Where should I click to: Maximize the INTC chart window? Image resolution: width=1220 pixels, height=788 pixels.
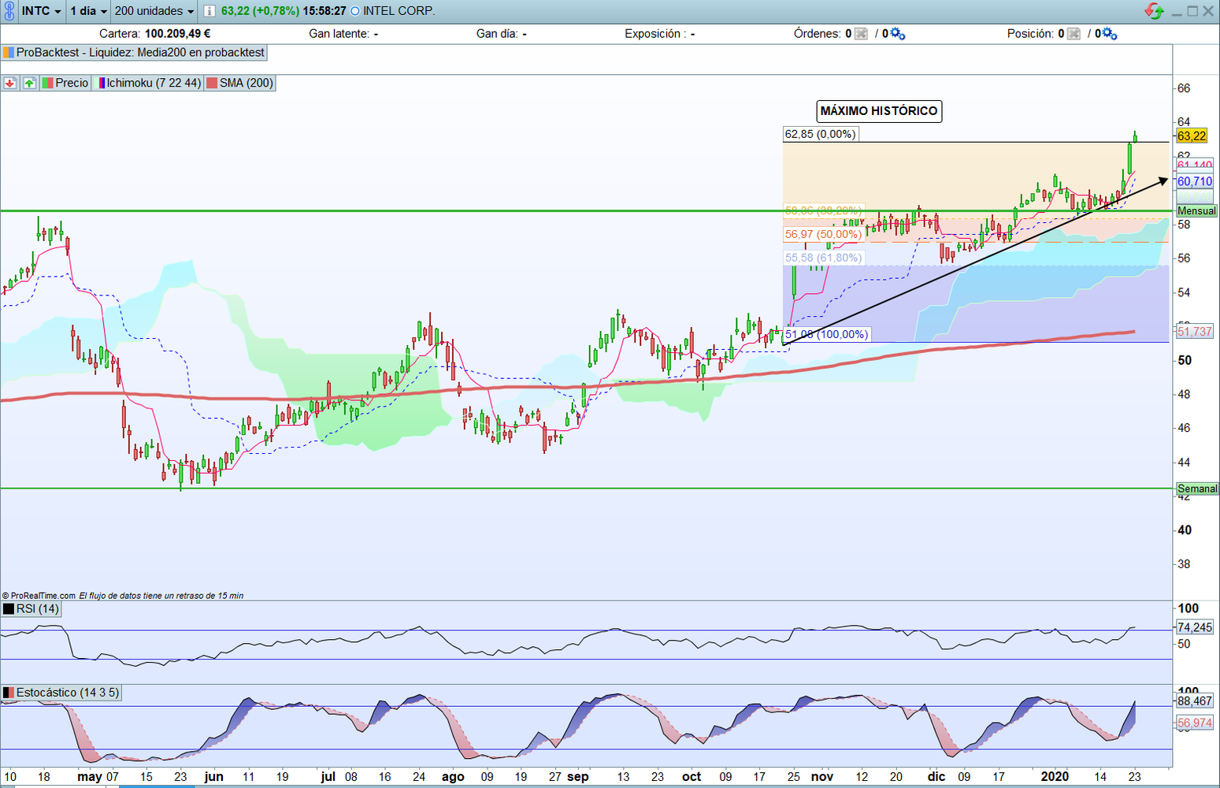[1192, 11]
